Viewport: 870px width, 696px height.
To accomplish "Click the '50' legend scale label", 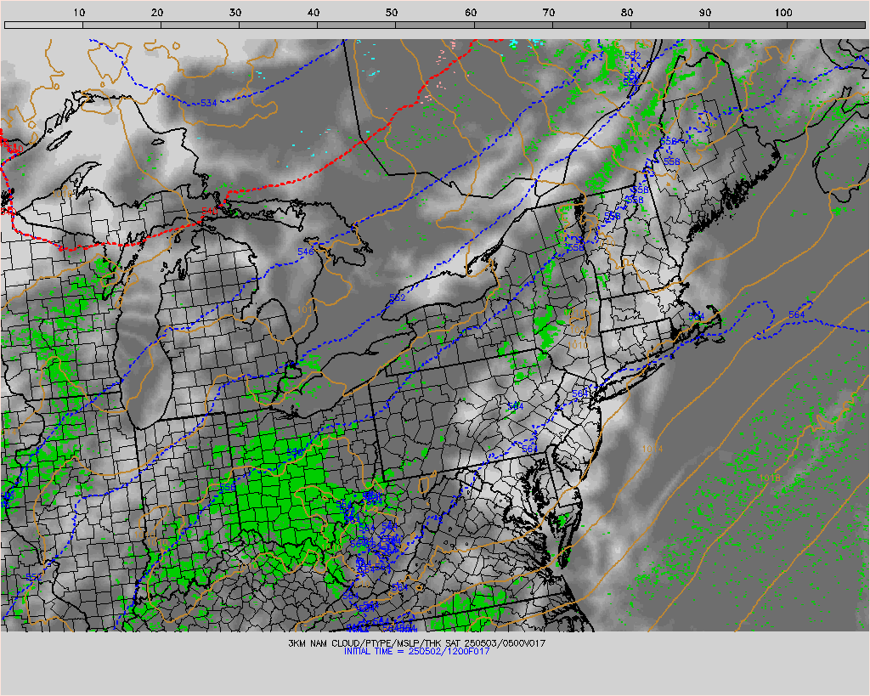I will coord(393,12).
